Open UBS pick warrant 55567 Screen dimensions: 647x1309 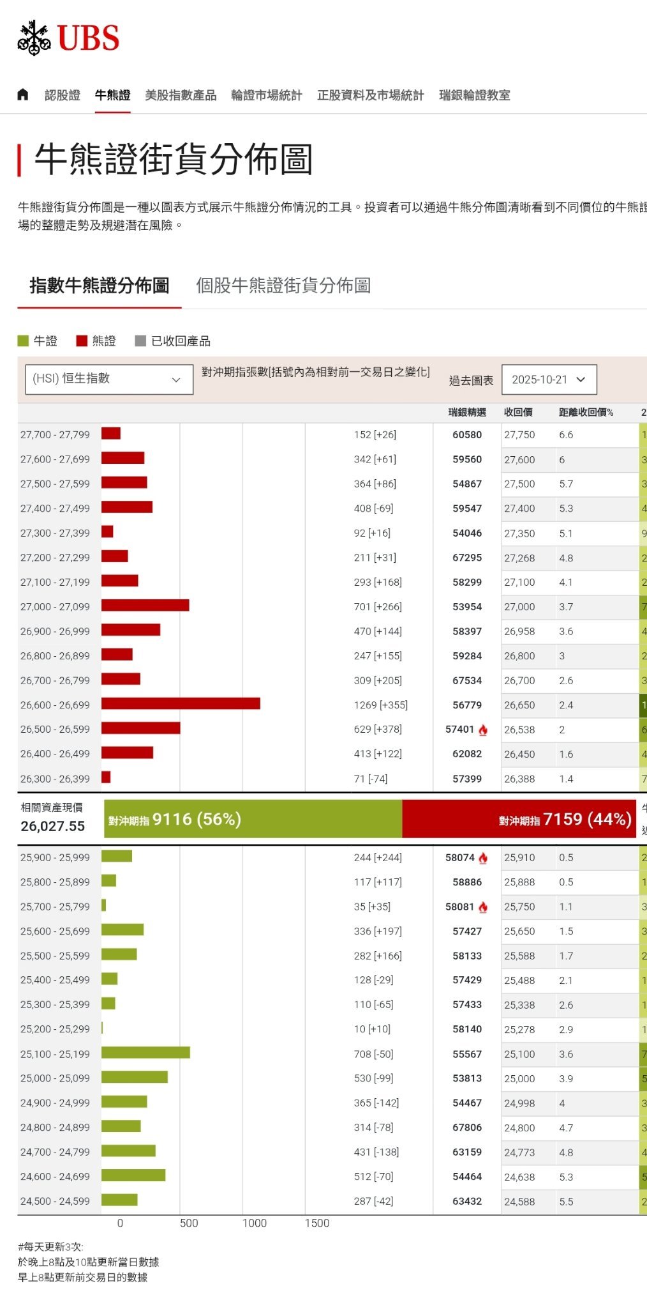(467, 1054)
